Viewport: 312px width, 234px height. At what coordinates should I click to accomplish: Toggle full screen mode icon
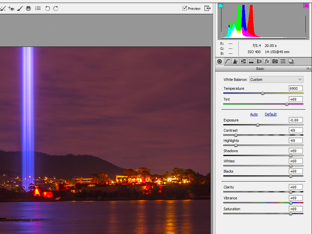(207, 9)
